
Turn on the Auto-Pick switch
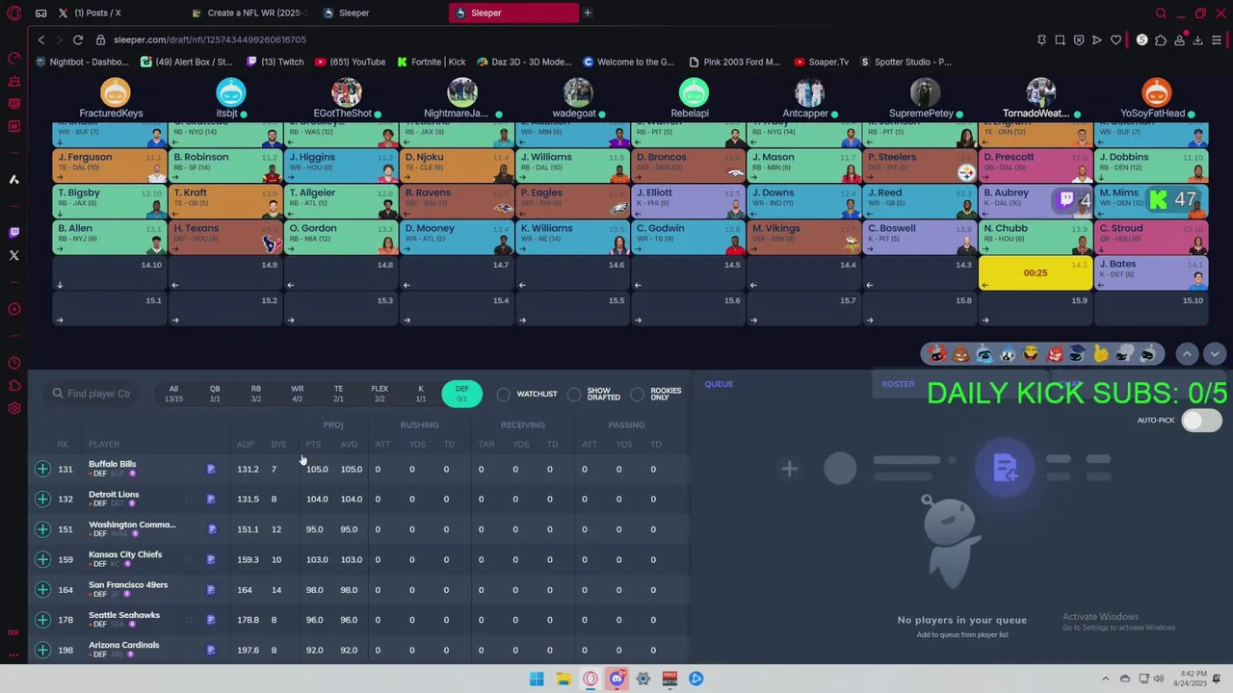point(1201,421)
